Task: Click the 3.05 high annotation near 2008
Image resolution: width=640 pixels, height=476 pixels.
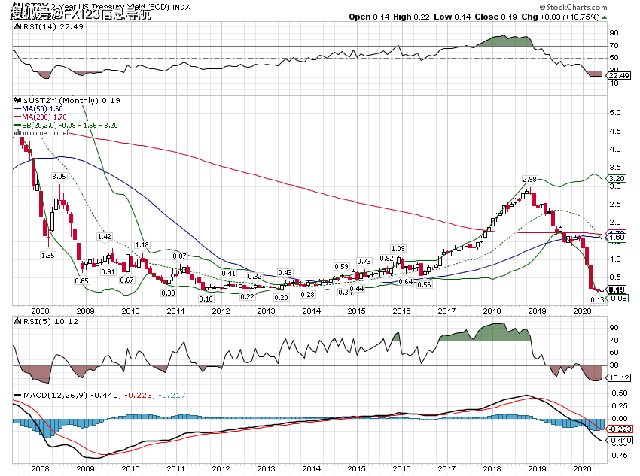Action: (x=59, y=176)
